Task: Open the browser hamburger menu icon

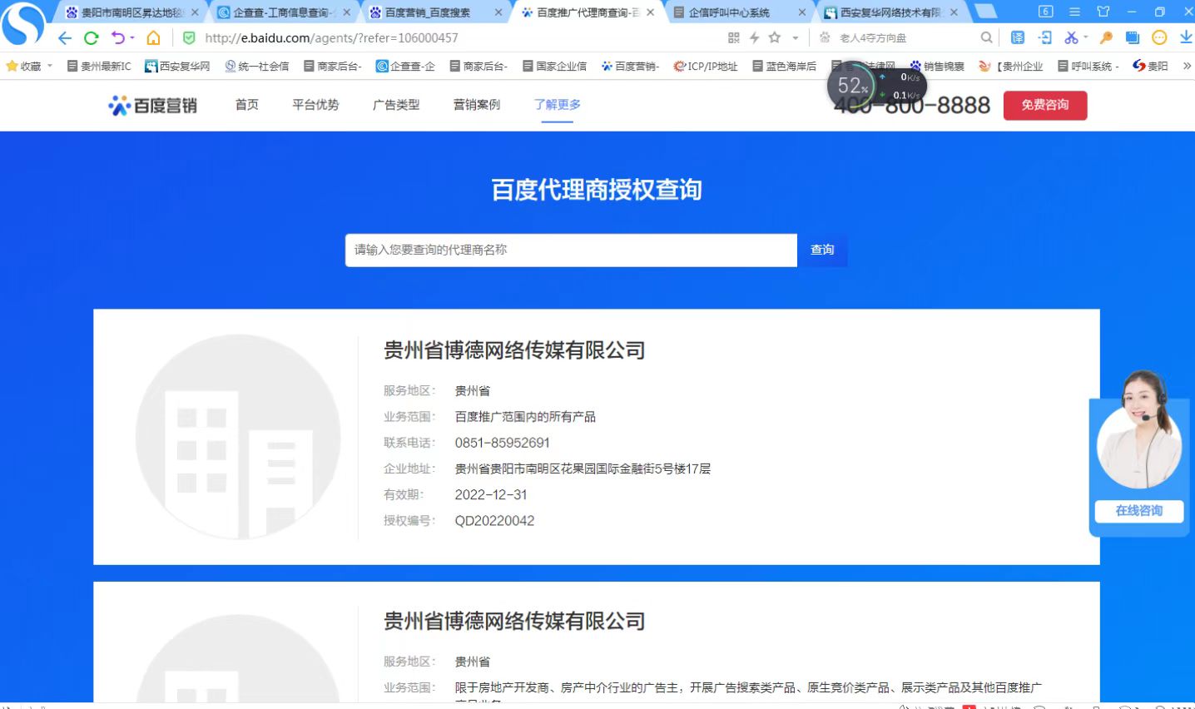Action: coord(1074,12)
